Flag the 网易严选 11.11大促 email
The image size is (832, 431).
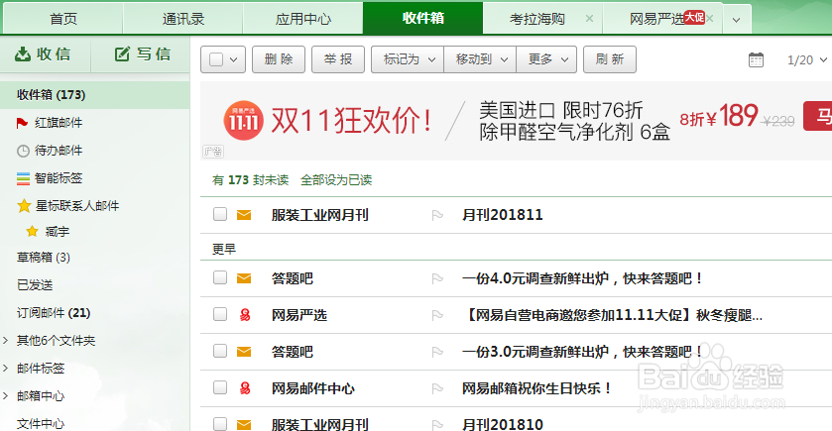pos(437,315)
